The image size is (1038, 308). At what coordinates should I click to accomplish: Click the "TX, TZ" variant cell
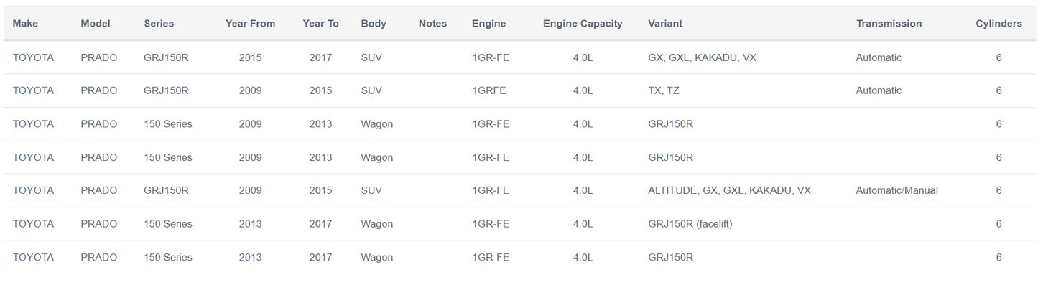(x=664, y=91)
